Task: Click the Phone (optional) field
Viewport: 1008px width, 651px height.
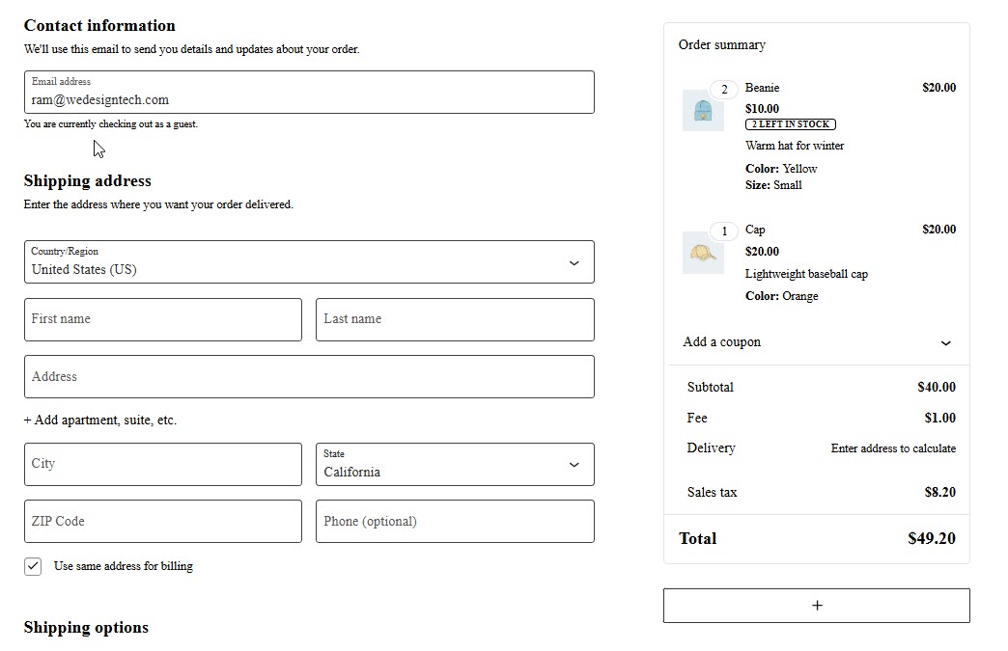Action: coord(455,522)
